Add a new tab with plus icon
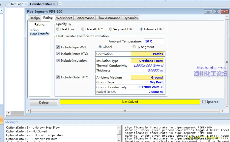The height and width of the screenshot is (142, 230). pyautogui.click(x=60, y=4)
